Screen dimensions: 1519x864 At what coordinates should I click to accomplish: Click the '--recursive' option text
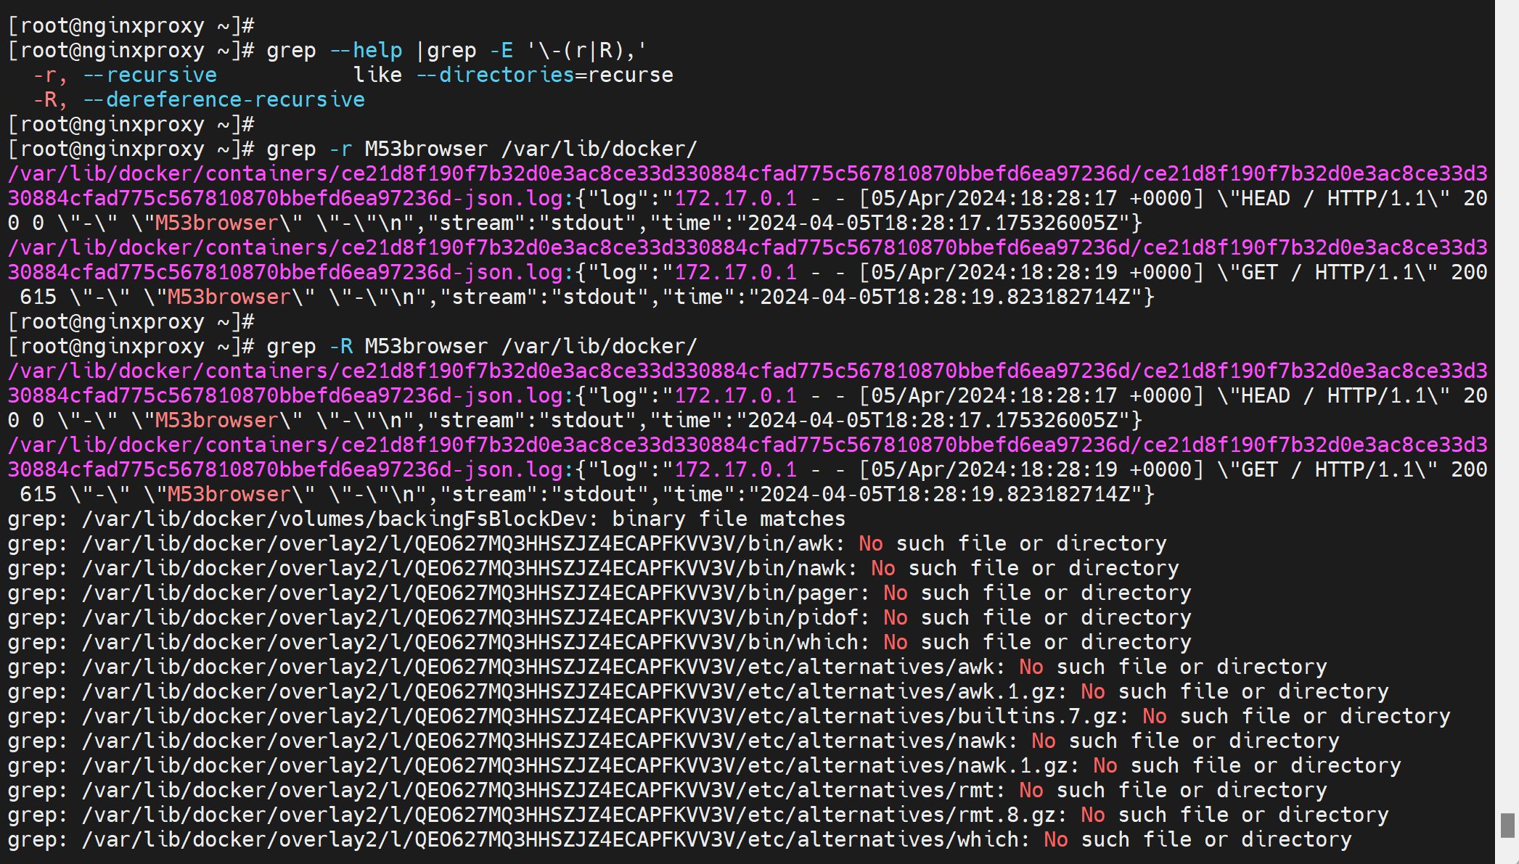tap(150, 75)
